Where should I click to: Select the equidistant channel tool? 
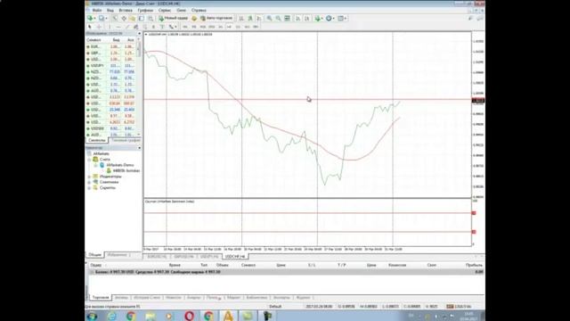pos(136,27)
